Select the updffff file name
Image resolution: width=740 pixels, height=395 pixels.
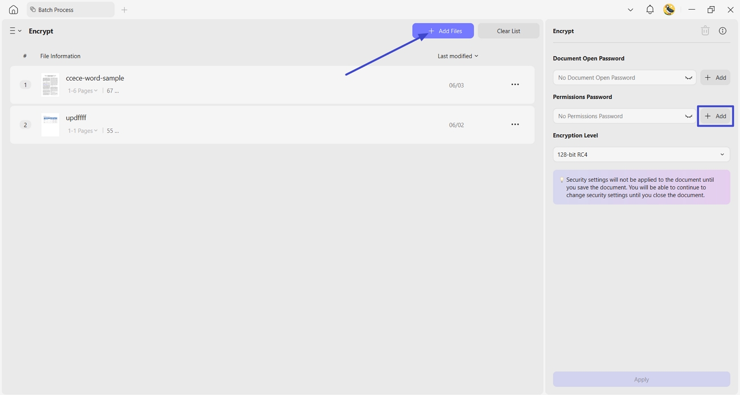(x=76, y=118)
